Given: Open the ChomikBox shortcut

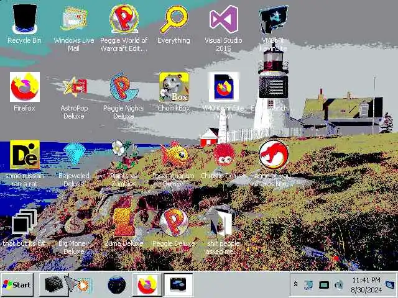Looking at the screenshot, I should (174, 87).
